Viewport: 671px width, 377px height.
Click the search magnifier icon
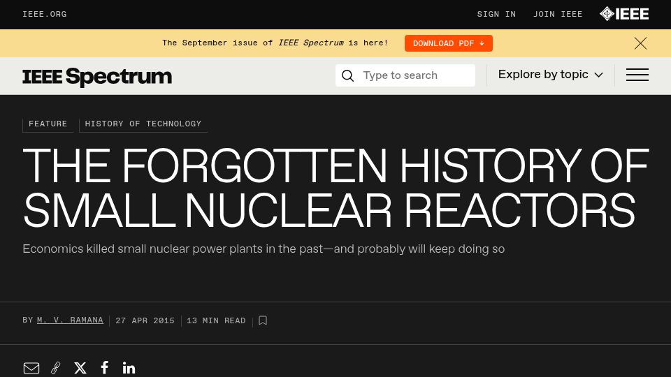click(347, 75)
